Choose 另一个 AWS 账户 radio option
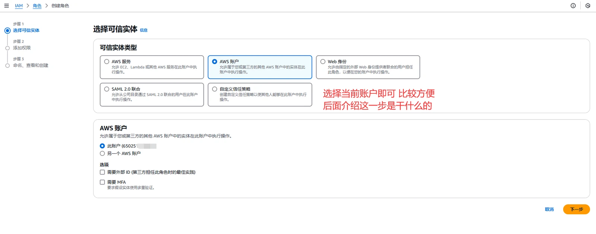The width and height of the screenshot is (596, 234). (102, 153)
